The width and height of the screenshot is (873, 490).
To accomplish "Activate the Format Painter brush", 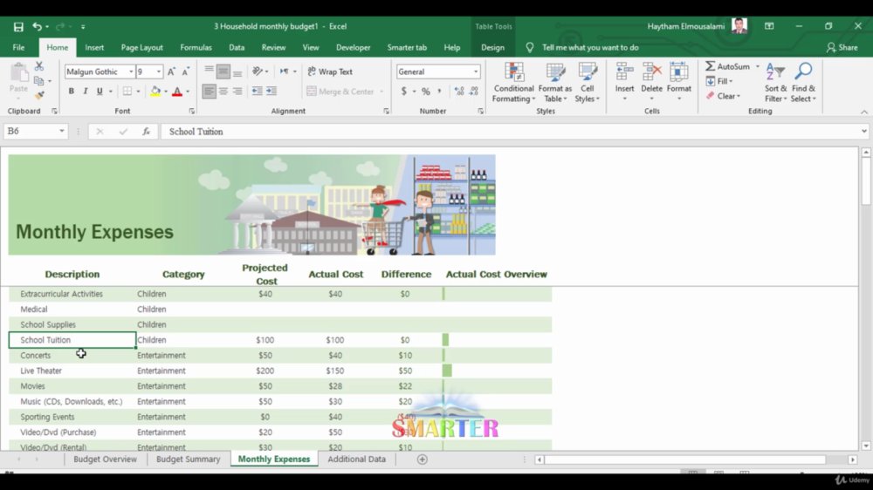I will 39,96.
